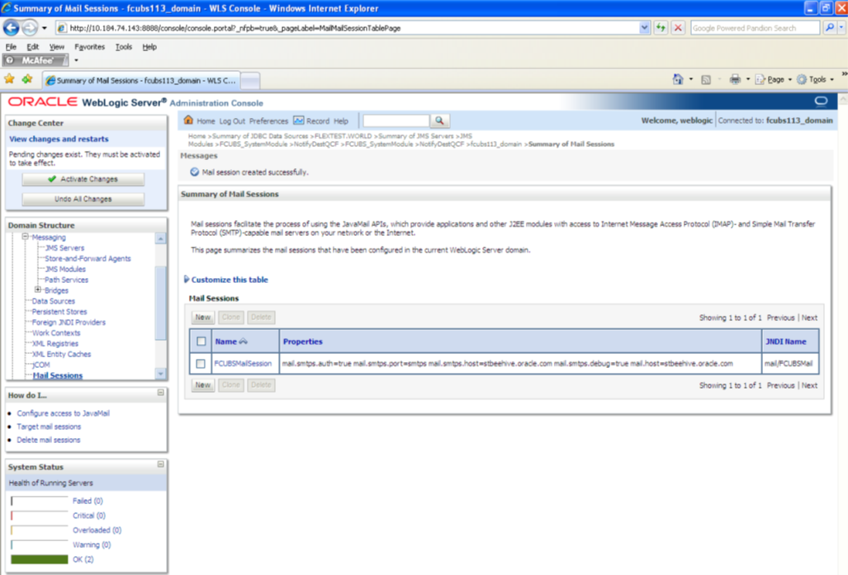The image size is (848, 575).
Task: Collapse the How do I panel
Action: [161, 393]
